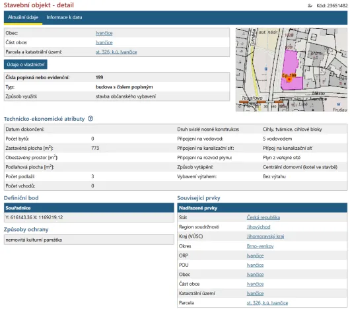Screen dimensions: 350x309
Task: Click the map scale bar
Action: 261,102
